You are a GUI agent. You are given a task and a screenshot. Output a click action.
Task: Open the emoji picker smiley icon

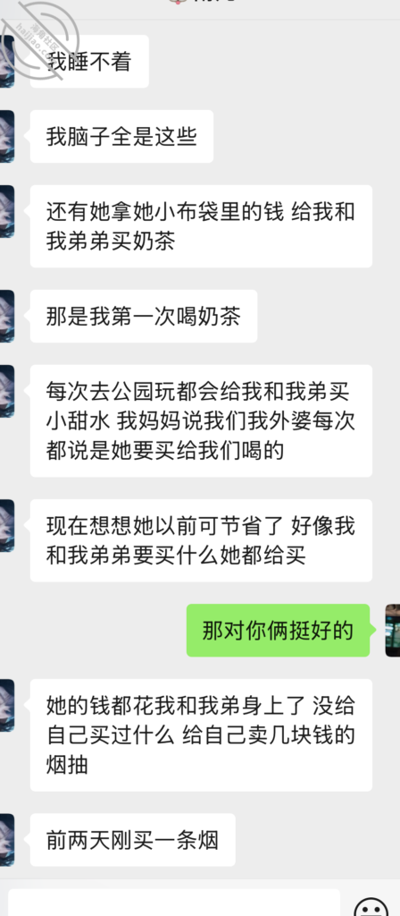tap(371, 907)
